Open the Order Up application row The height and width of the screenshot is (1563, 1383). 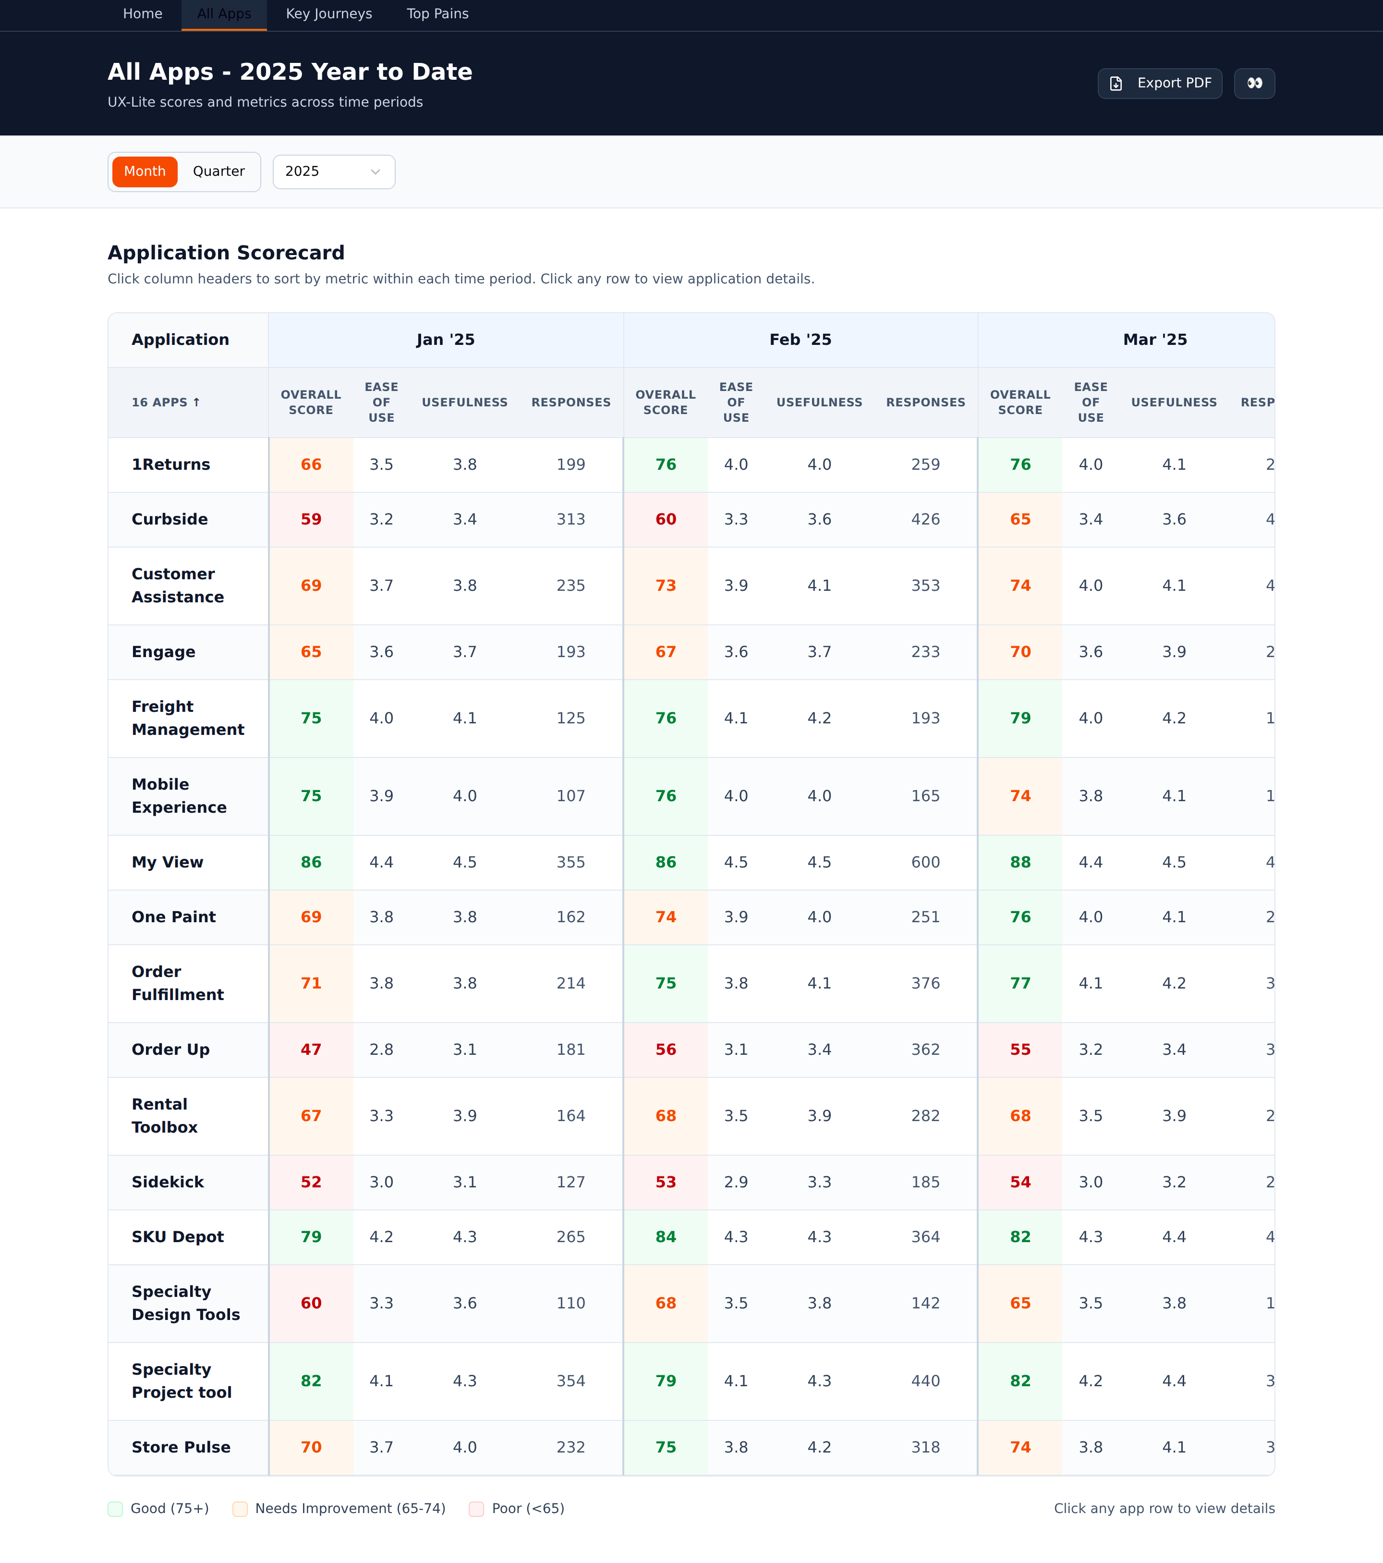[x=691, y=1050]
